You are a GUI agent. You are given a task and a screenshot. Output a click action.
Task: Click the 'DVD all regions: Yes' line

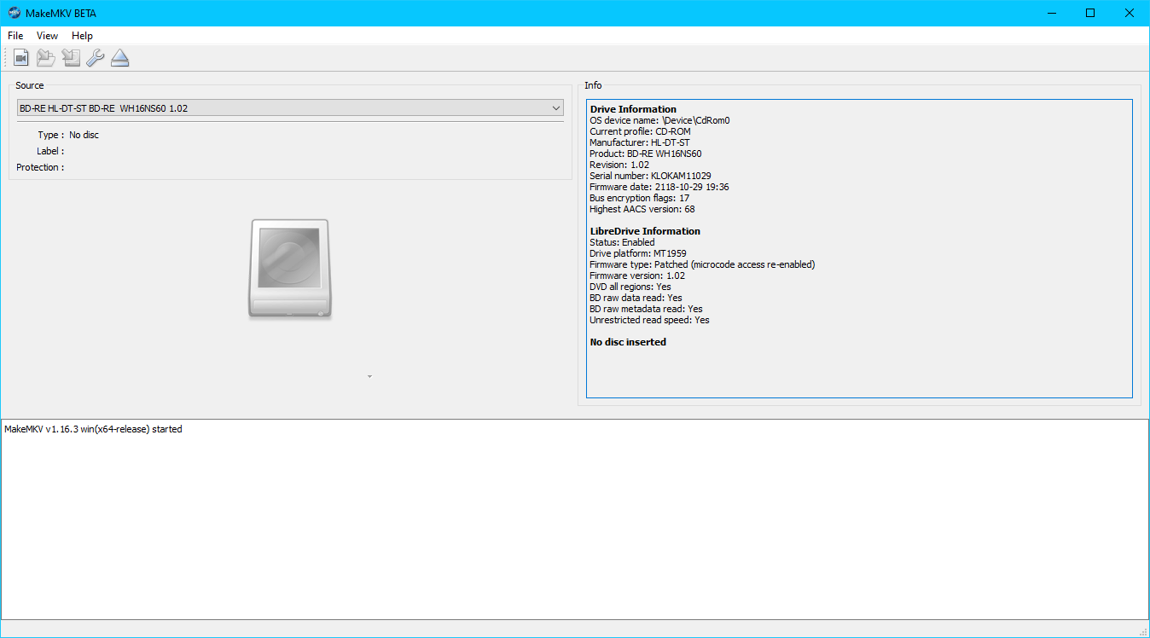630,287
